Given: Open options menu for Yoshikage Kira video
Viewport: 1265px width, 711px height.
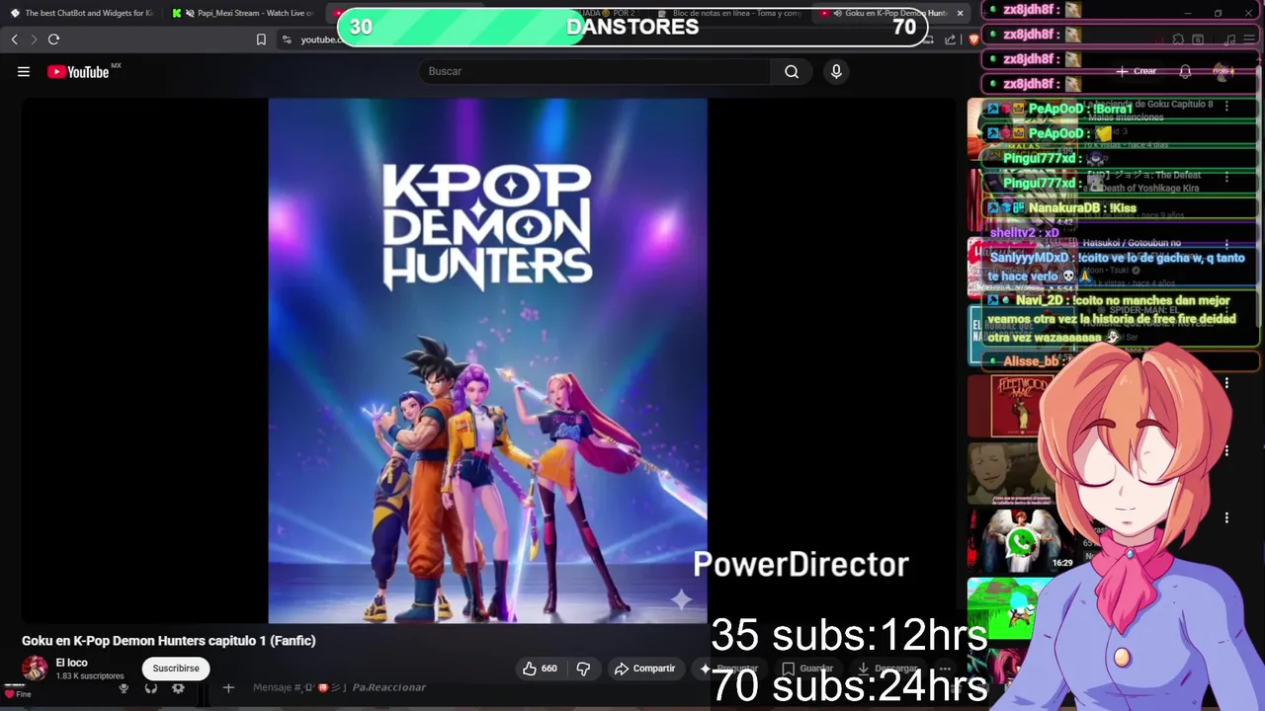Looking at the screenshot, I should click(x=1226, y=176).
